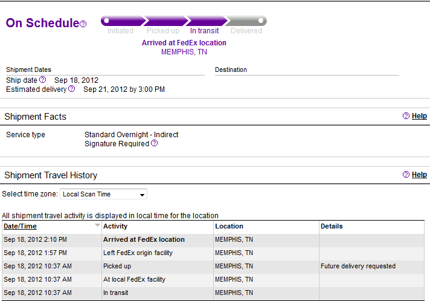Click info icon next to Signature Required
The height and width of the screenshot is (301, 430).
pyautogui.click(x=155, y=143)
